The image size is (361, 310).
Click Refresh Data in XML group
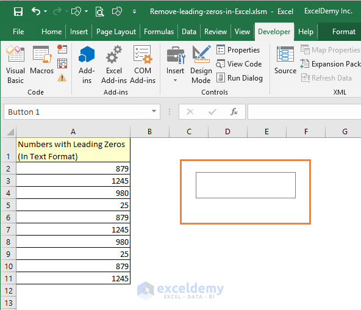pyautogui.click(x=326, y=78)
